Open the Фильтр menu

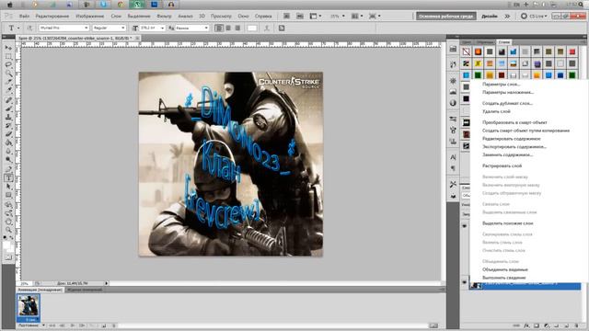(x=164, y=17)
